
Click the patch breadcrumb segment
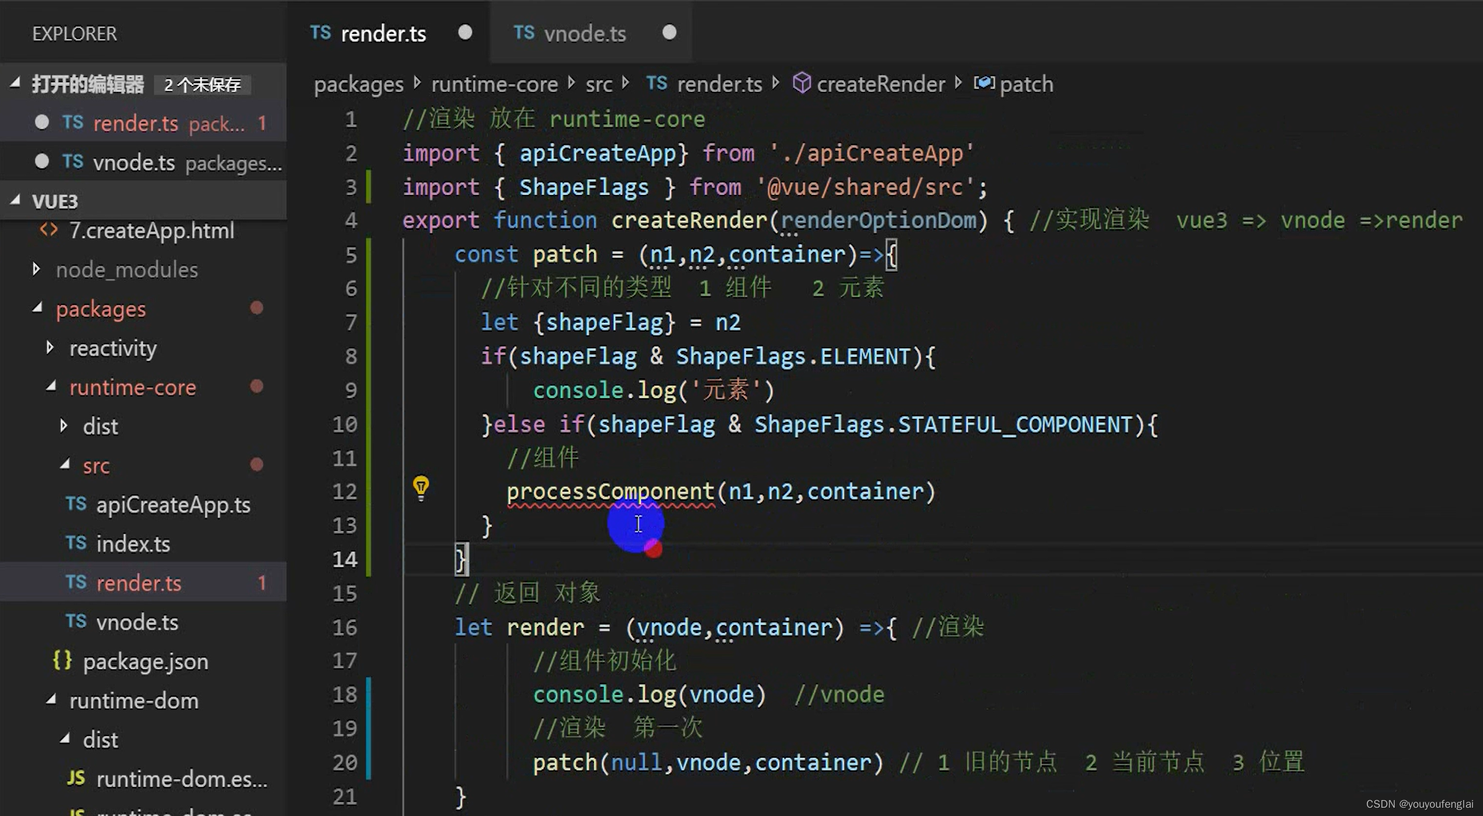(1026, 84)
